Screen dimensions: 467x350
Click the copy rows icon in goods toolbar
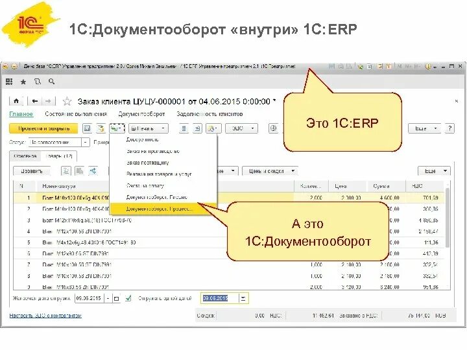point(80,171)
